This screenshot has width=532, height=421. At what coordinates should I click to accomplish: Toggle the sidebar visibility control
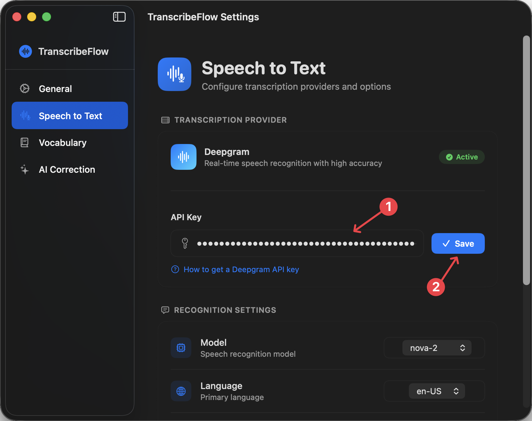[x=119, y=17]
